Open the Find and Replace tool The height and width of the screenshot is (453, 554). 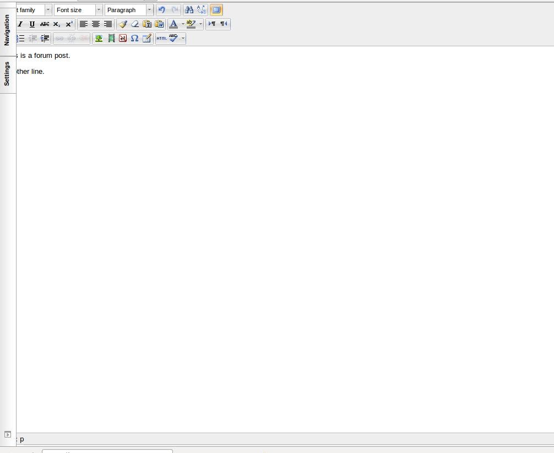202,10
